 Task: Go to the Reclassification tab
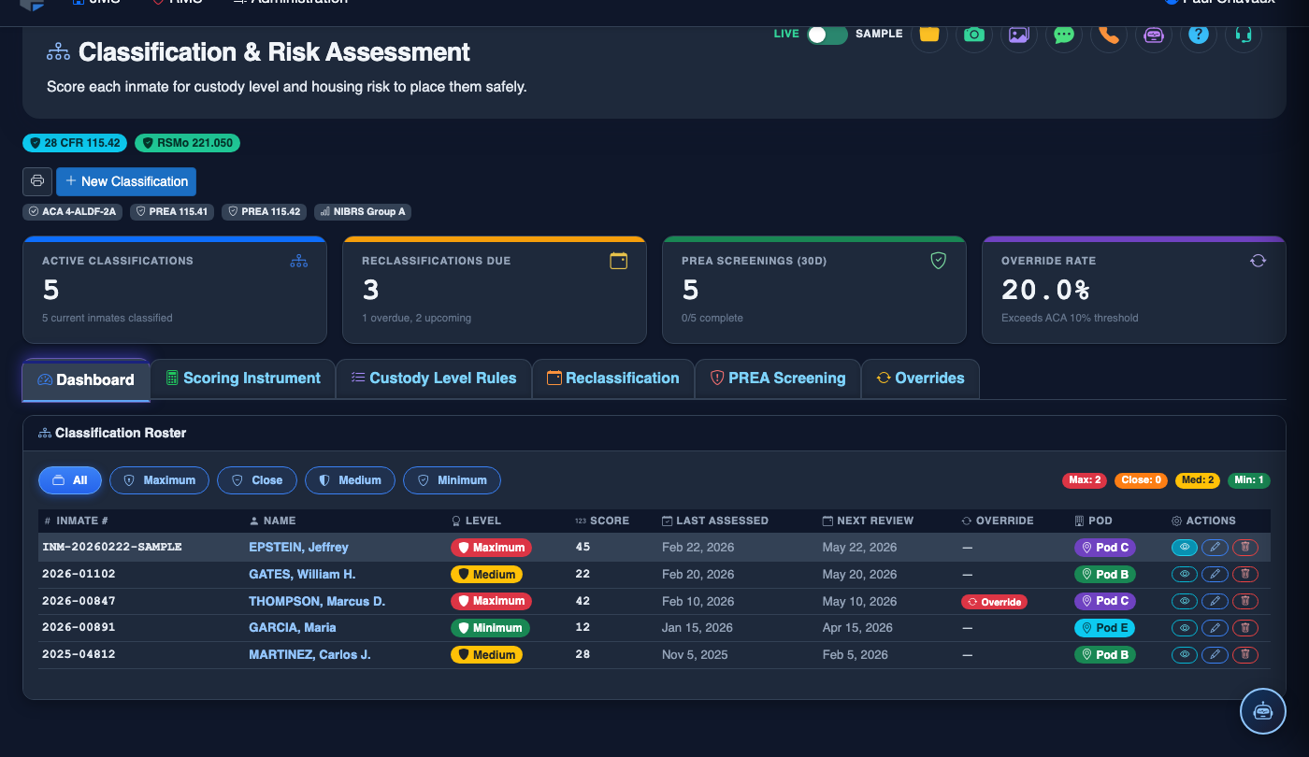pos(613,378)
